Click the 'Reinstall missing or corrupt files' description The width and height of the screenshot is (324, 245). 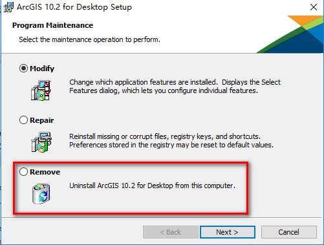tap(171, 140)
